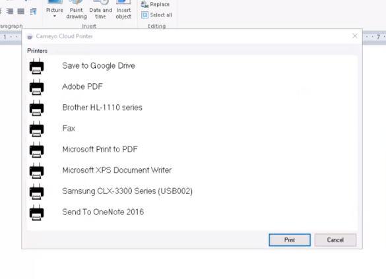Close the Cameyo Cloud Printer dialog
Image resolution: width=386 pixels, height=279 pixels.
pyautogui.click(x=355, y=36)
